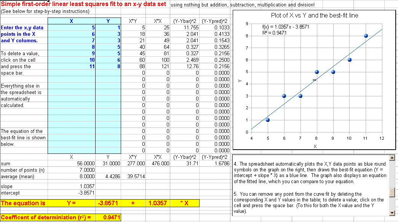Click the instructions box scroll up arrow
Image resolution: width=398 pixels, height=222 pixels.
point(392,158)
